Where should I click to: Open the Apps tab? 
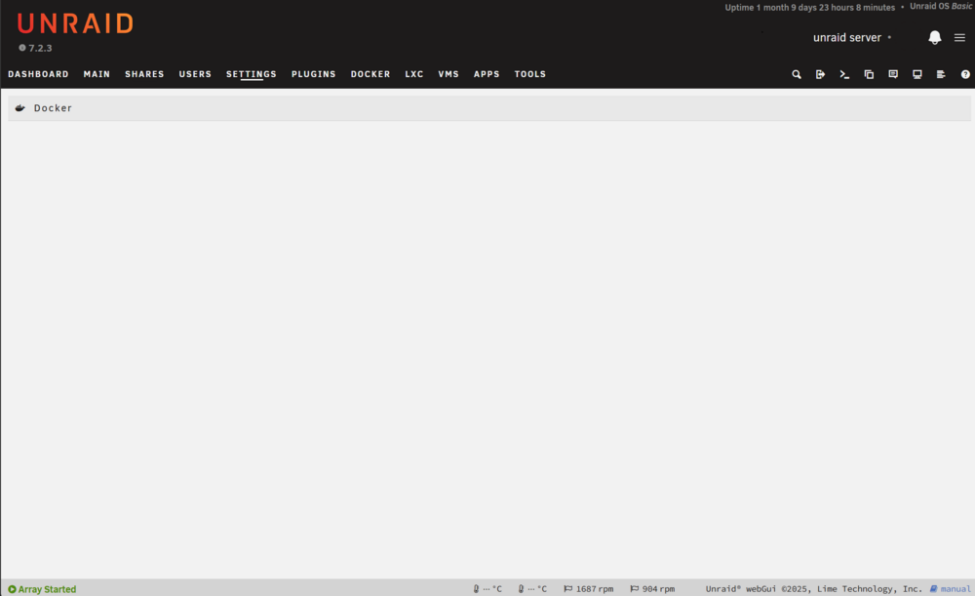tap(487, 74)
